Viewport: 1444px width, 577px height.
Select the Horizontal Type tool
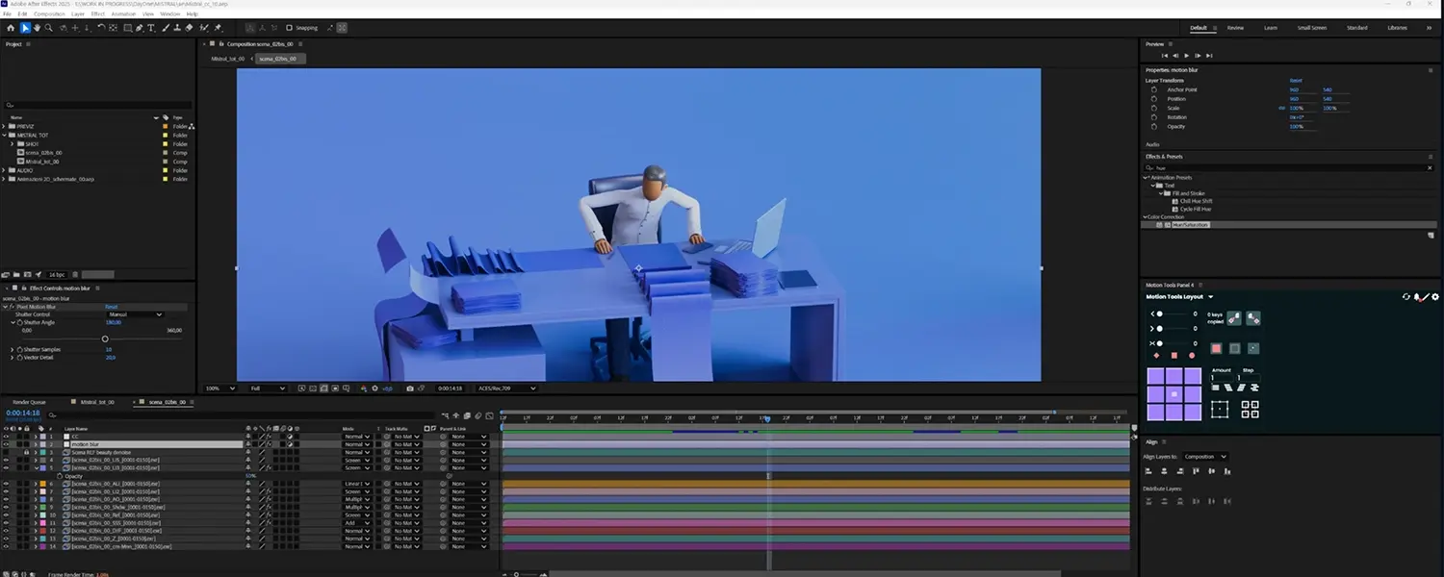151,28
